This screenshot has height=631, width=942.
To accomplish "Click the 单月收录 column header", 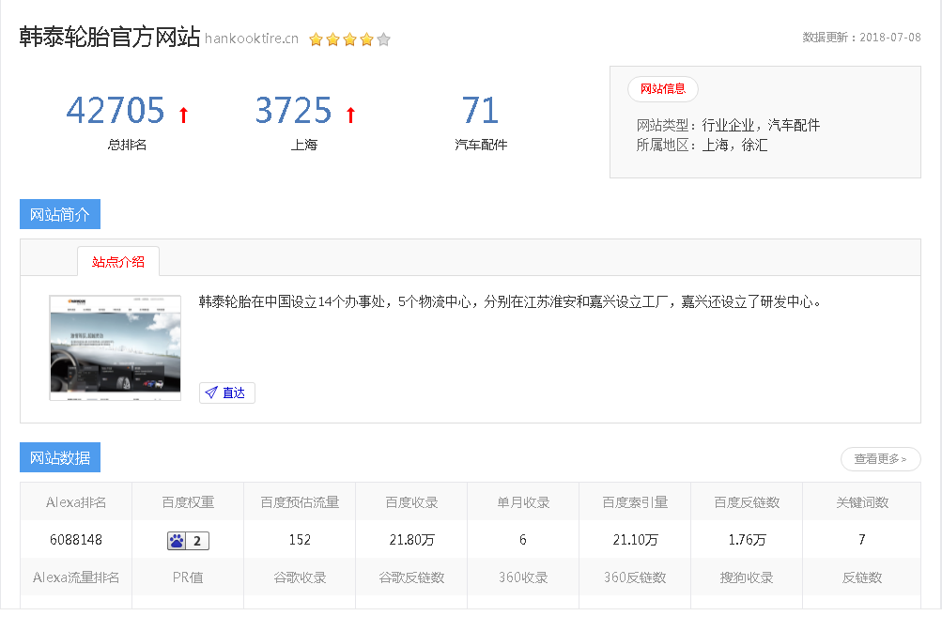I will (x=523, y=502).
